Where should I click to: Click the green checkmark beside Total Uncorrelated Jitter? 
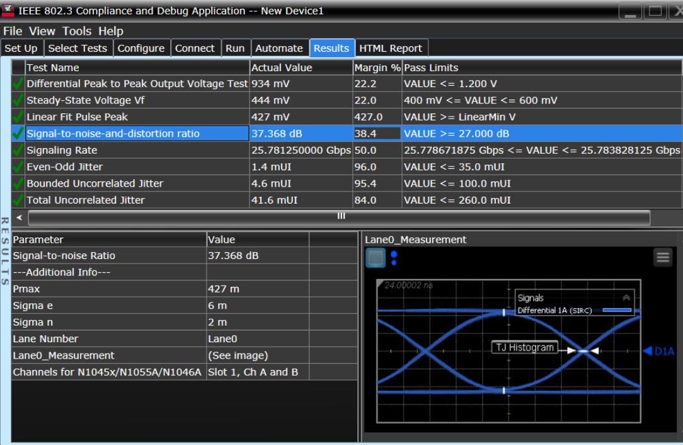(17, 200)
